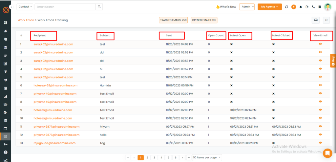This screenshot has height=162, width=336.
Task: Click in the Smart Search field
Action: click(x=65, y=7)
